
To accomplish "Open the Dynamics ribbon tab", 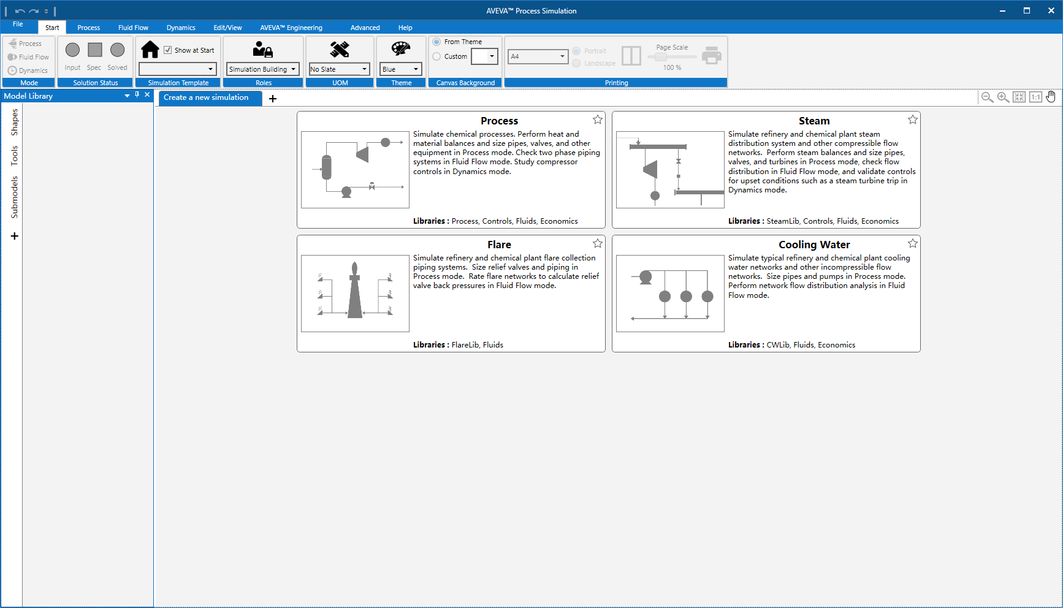I will [181, 28].
